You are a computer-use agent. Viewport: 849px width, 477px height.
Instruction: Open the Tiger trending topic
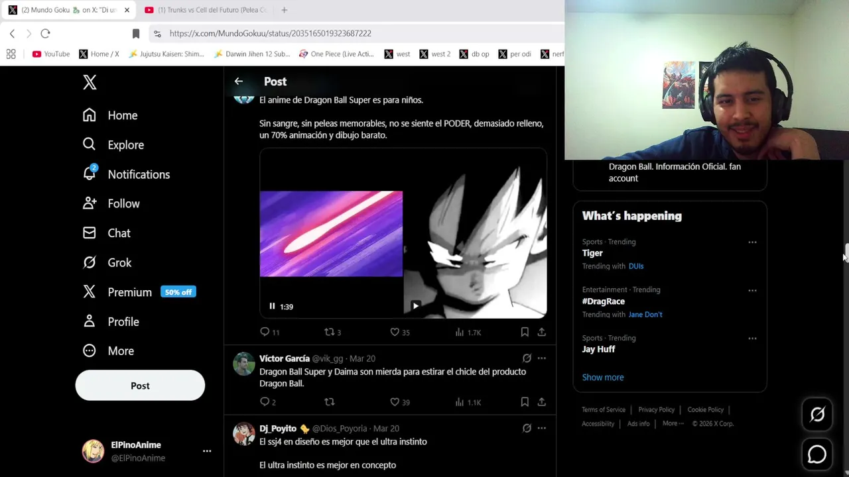(x=592, y=253)
